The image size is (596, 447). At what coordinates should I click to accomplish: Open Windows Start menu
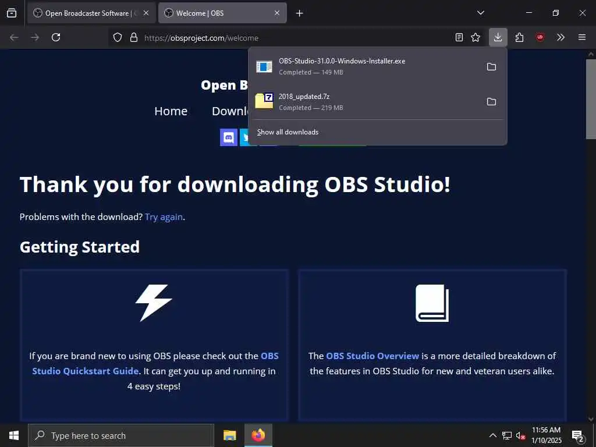coord(14,435)
